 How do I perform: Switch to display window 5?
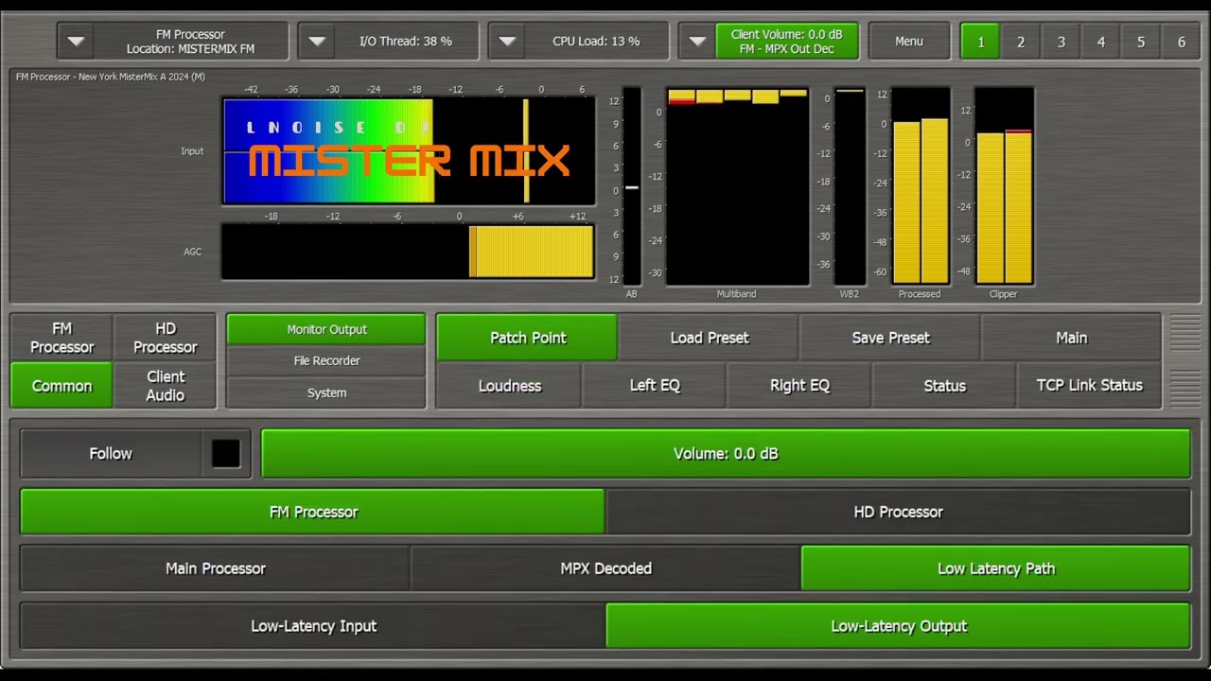click(1141, 42)
